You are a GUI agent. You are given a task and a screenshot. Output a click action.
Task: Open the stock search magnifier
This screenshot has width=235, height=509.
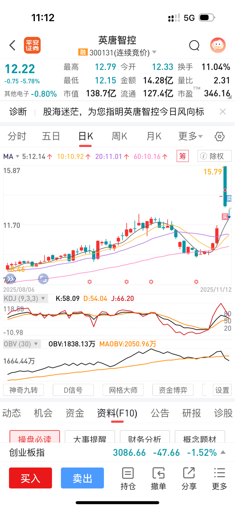coord(194,46)
